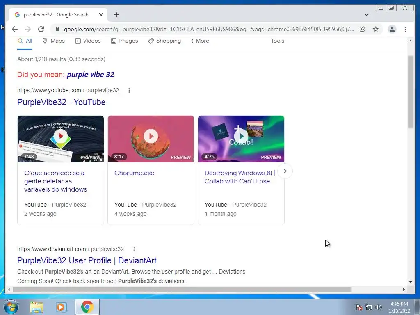Close the purplevibe32 Google Search tab

click(x=101, y=15)
